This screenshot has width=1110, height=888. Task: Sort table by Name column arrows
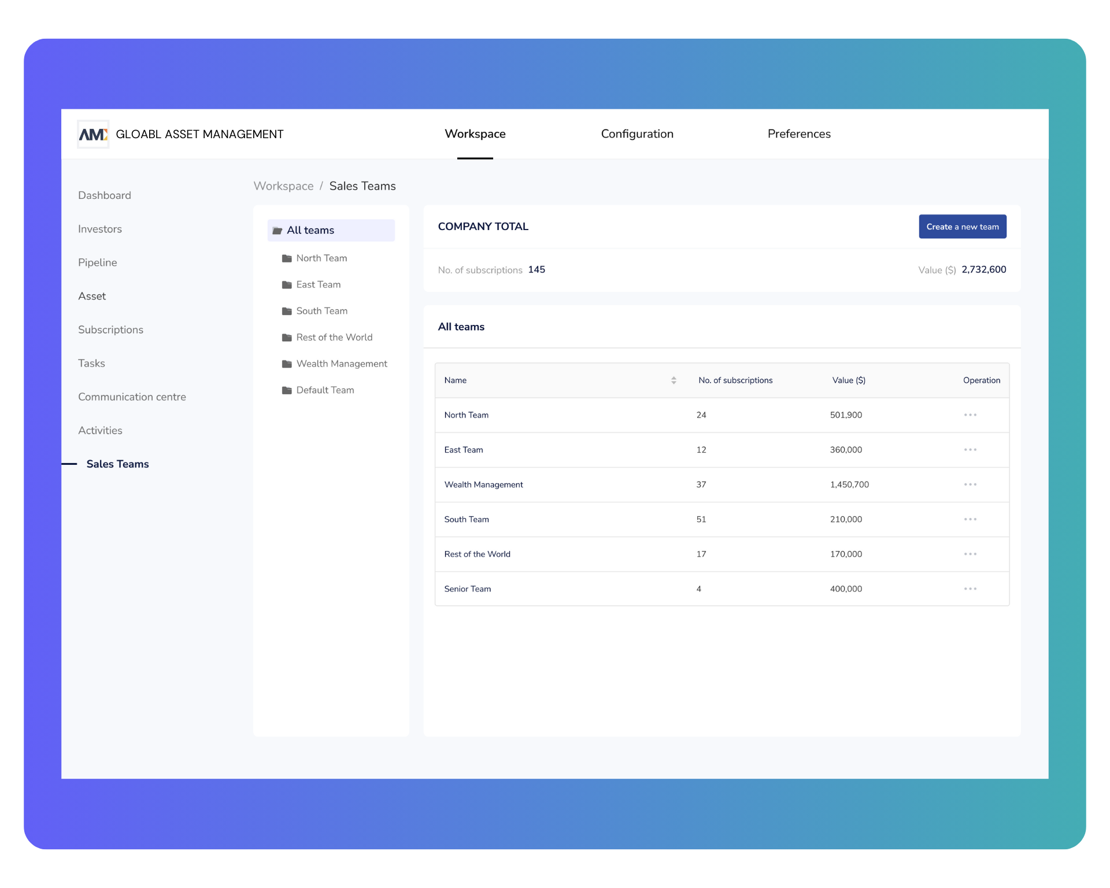coord(674,380)
